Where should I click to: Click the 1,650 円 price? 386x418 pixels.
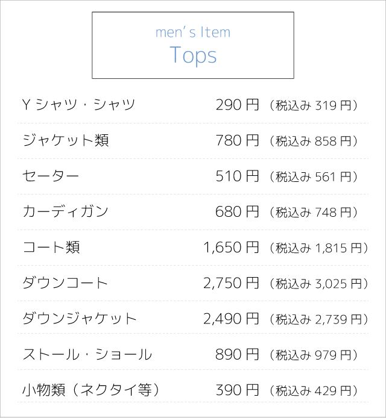click(231, 247)
